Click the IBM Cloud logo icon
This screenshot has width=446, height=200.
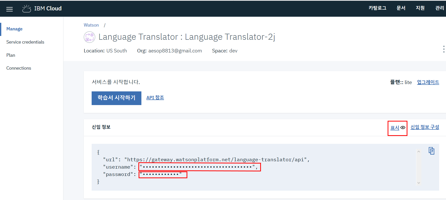coord(27,9)
